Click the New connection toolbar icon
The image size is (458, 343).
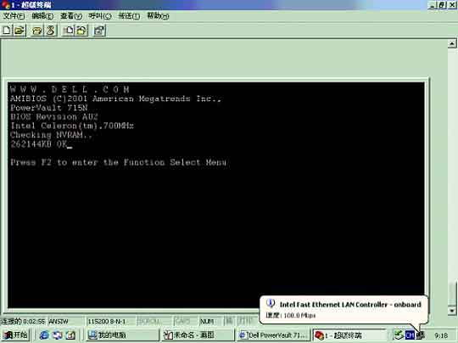click(7, 31)
